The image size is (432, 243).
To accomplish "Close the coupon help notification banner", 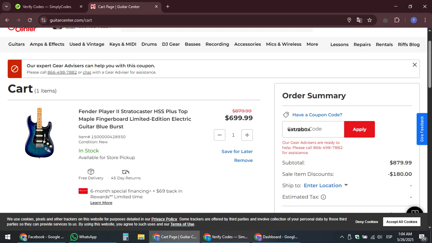I will pos(415,65).
